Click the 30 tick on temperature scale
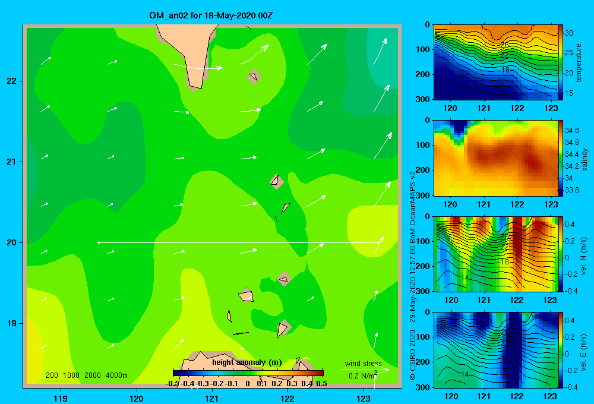This screenshot has height=404, width=594. point(569,33)
